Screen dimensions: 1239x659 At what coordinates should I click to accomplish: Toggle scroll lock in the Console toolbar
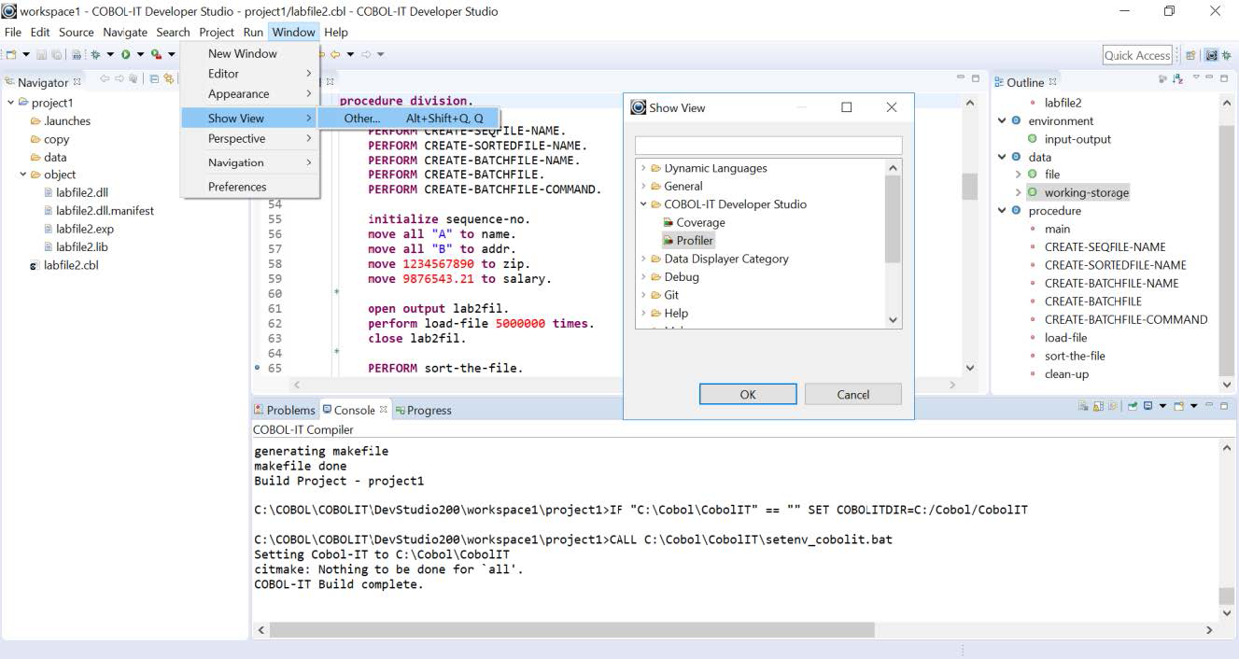pyautogui.click(x=1097, y=408)
